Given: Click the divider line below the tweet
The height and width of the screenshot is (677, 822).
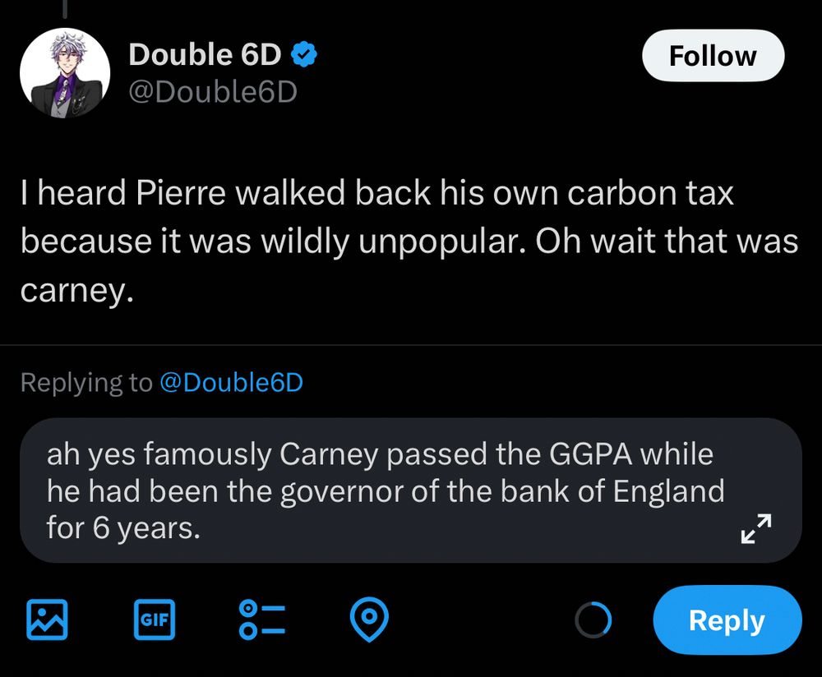Looking at the screenshot, I should pos(411,345).
